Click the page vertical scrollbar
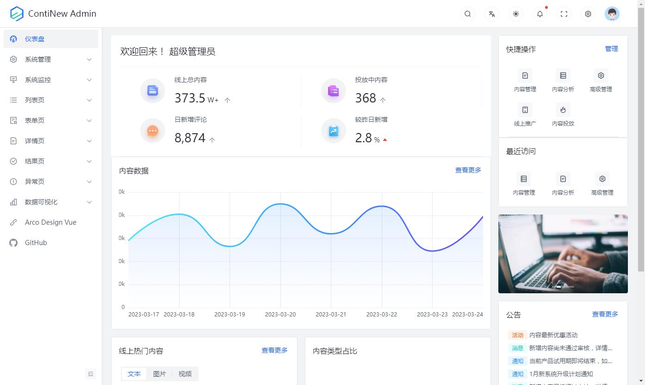The height and width of the screenshot is (385, 645). click(641, 139)
